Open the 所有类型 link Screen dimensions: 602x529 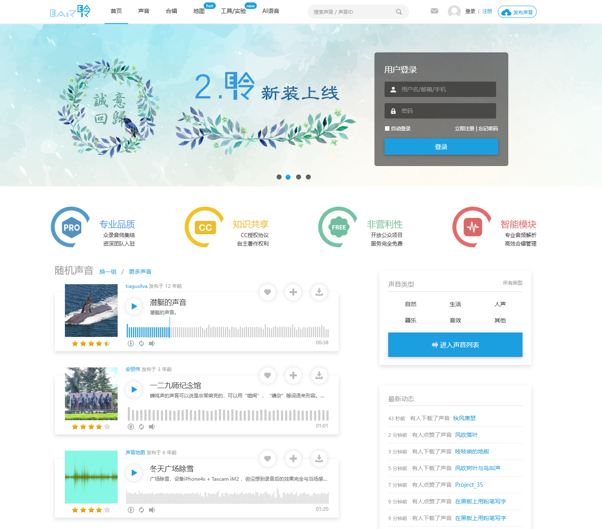coord(513,283)
